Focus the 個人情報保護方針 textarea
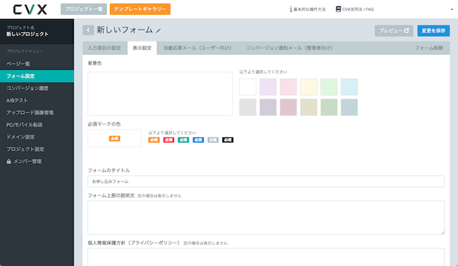Screen dimensions: 458x266 (266, 257)
